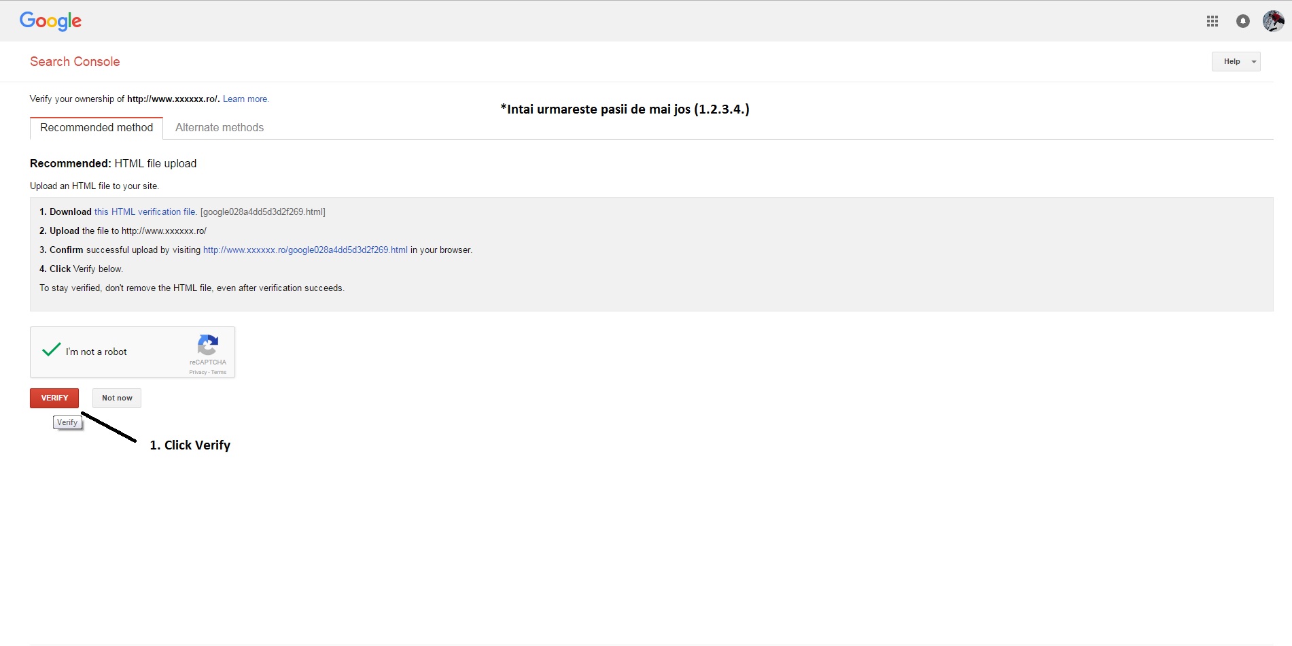
Task: Open the reCAPTCHA Terms link
Action: coord(219,372)
